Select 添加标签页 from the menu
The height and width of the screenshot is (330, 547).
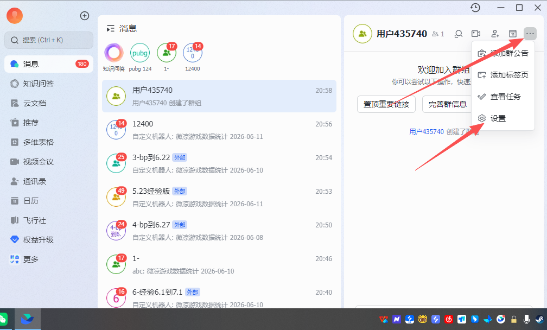[503, 75]
